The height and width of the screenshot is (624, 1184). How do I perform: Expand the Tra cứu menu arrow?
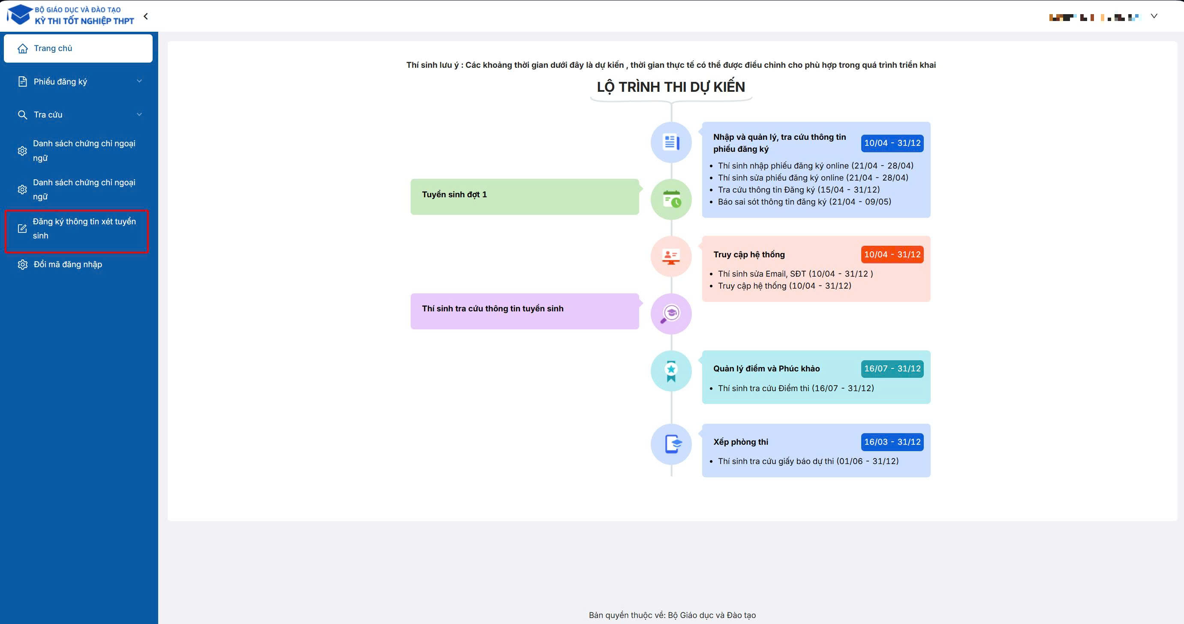[139, 114]
